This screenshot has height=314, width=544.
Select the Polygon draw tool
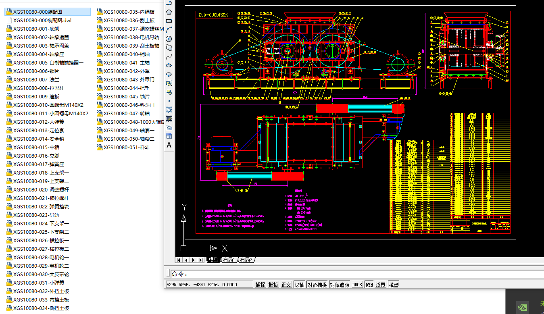(x=169, y=12)
